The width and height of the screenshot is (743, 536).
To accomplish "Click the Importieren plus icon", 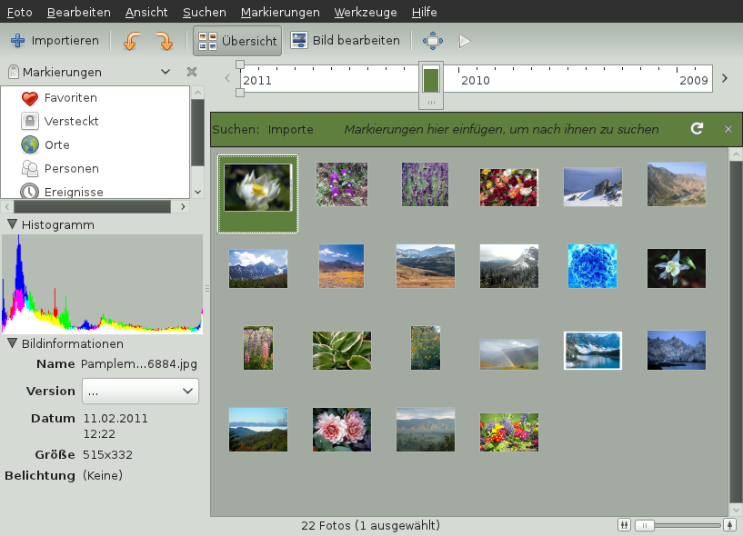I will coord(17,41).
